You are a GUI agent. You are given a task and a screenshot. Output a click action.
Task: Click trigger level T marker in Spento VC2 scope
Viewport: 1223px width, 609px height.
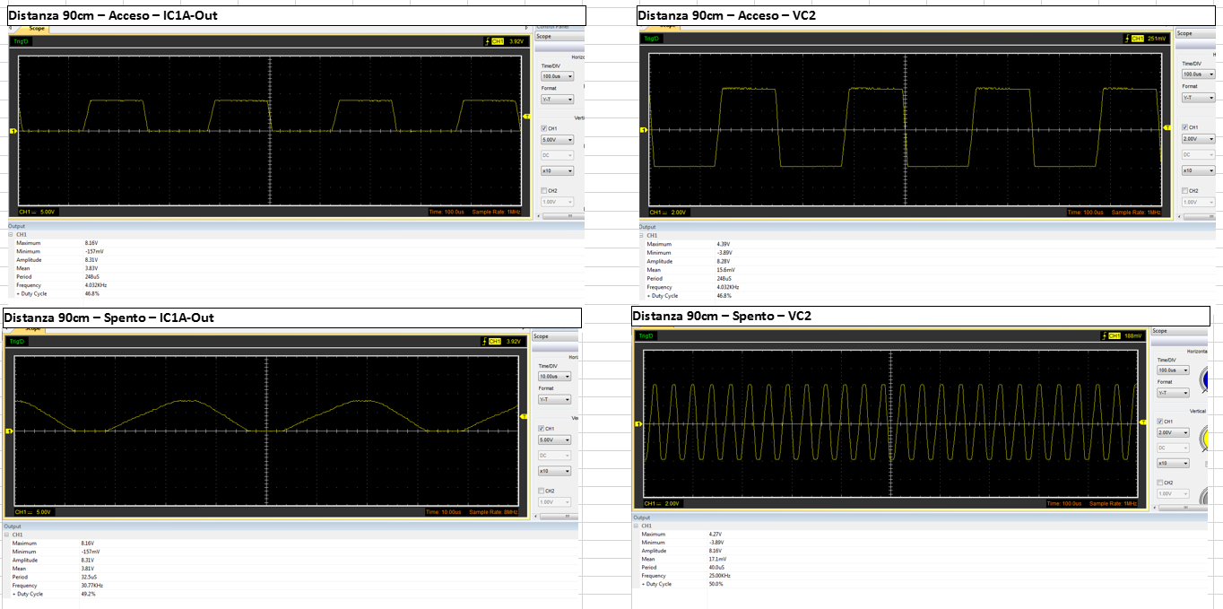click(1143, 422)
